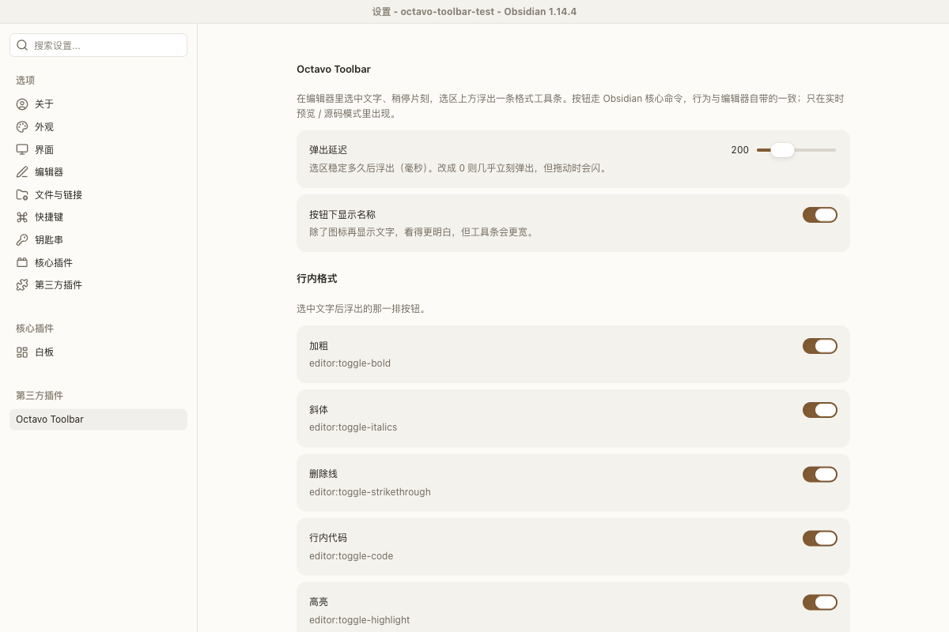The height and width of the screenshot is (632, 949).
Task: Open the 界面 settings section
Action: coord(98,149)
